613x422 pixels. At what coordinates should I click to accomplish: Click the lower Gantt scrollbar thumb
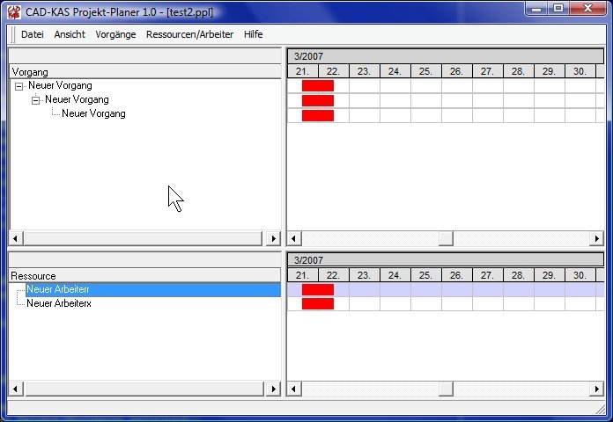(446, 389)
